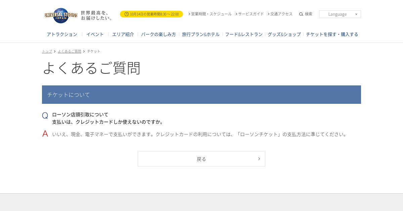
Task: Open the フード&レストラン menu
Action: [x=244, y=34]
